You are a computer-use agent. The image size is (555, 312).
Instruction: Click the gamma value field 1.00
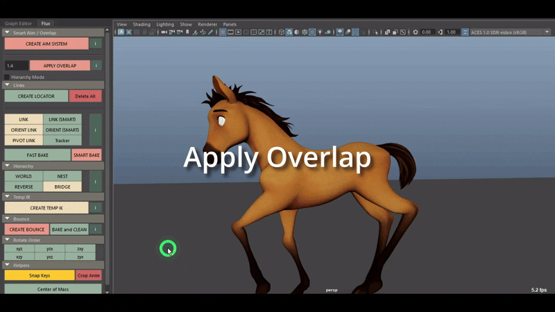tap(452, 32)
